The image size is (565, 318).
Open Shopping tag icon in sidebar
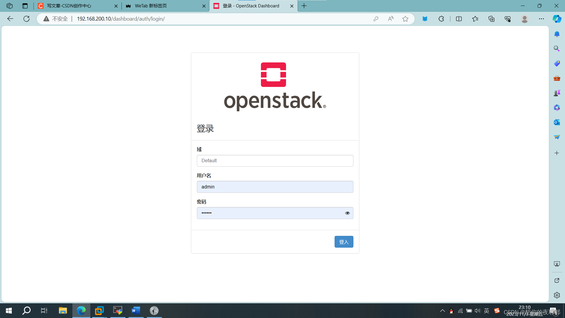(557, 64)
